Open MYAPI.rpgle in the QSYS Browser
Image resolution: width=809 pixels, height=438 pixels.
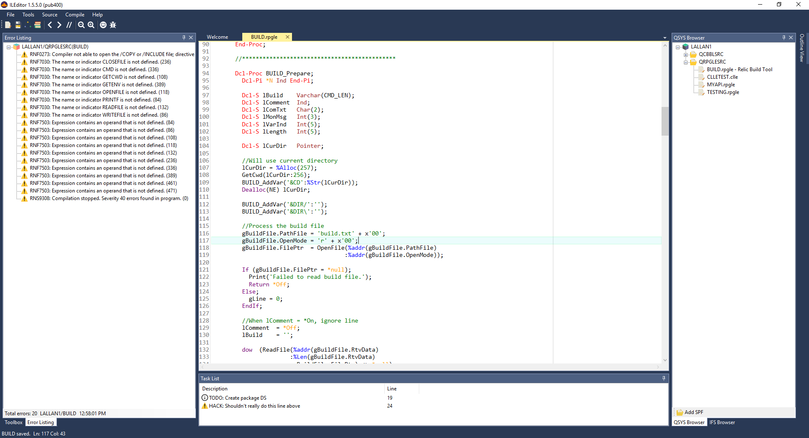[x=721, y=85]
